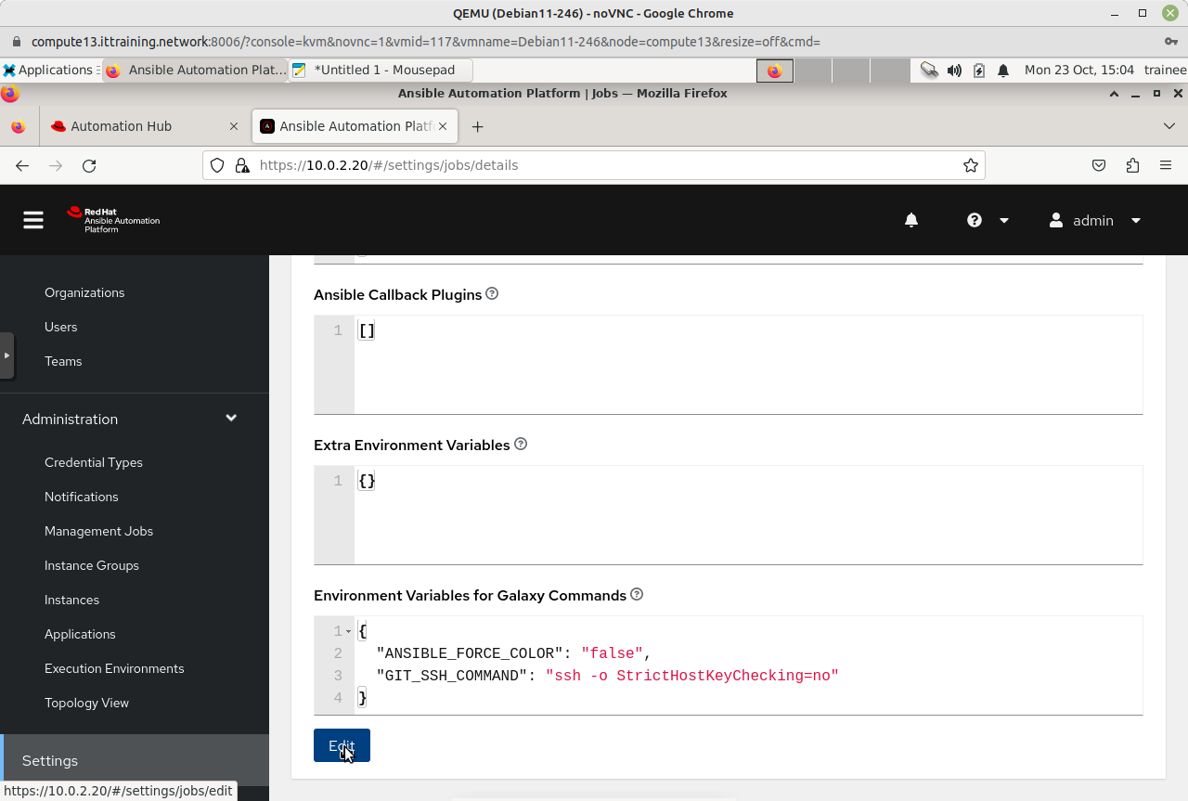This screenshot has height=801, width=1188.
Task: Click help icon beside Ansible Callback Plugins
Action: point(492,294)
